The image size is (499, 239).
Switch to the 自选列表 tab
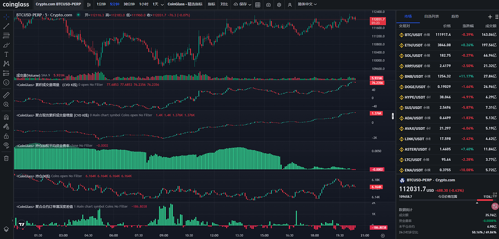click(x=432, y=16)
